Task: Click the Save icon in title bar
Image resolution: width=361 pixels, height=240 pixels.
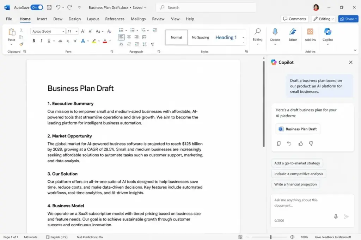Action: (49, 7)
